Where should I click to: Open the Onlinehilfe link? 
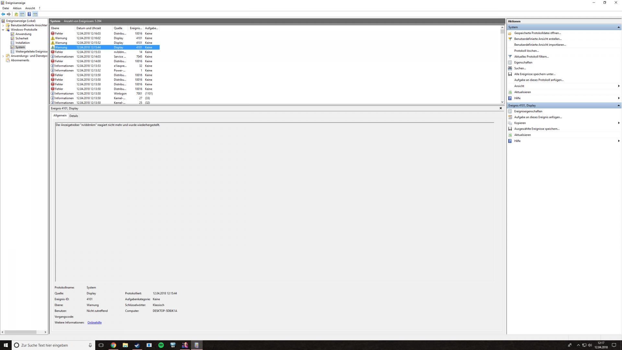(94, 323)
